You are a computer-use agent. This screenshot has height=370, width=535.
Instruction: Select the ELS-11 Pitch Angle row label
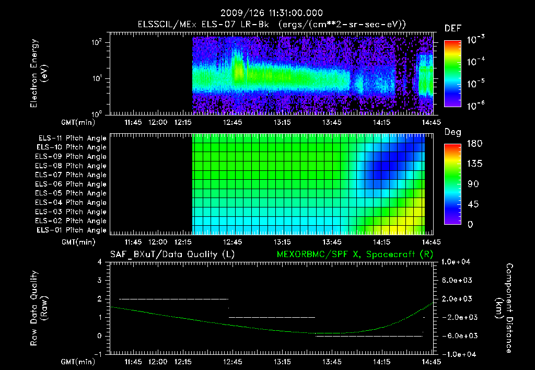(x=72, y=138)
